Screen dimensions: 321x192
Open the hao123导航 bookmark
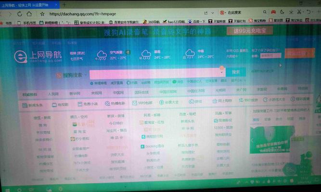(x=174, y=22)
